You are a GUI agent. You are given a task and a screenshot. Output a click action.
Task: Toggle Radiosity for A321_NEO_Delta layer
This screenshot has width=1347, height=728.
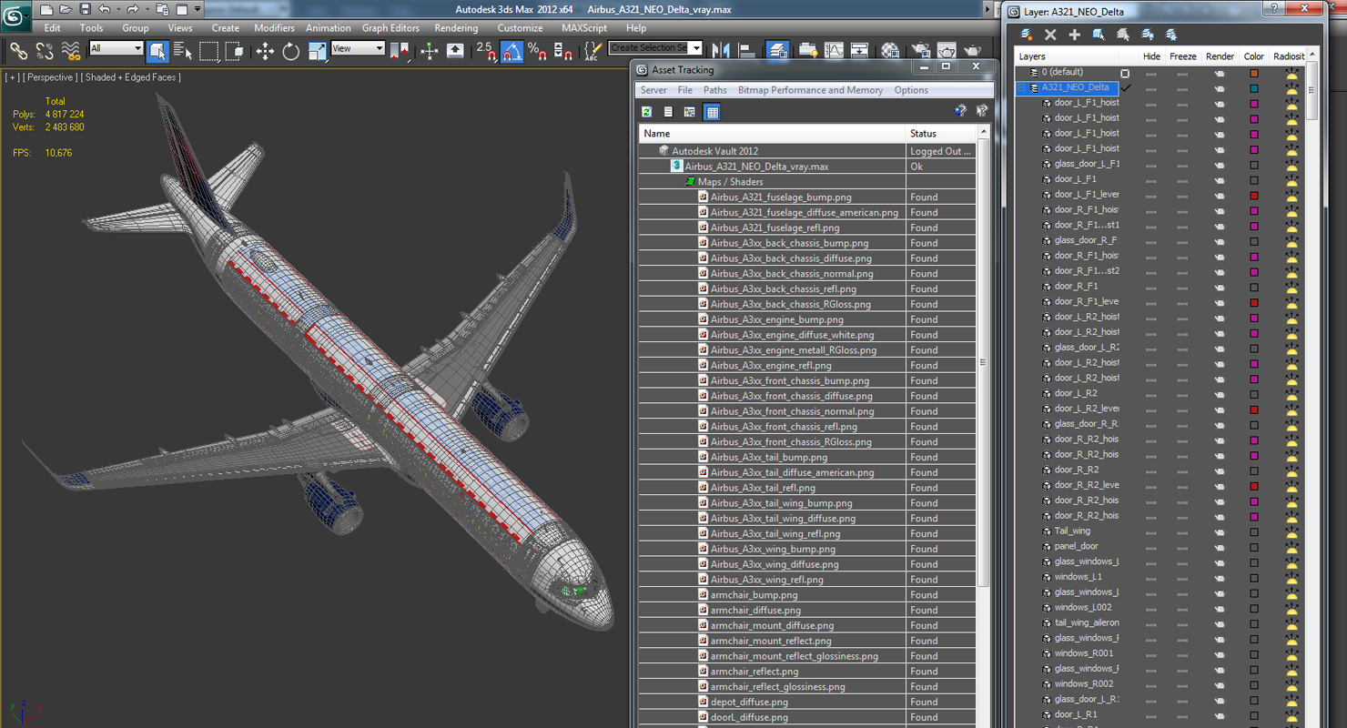pos(1291,88)
